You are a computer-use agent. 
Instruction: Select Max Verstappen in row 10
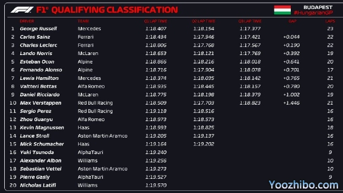point(41,103)
